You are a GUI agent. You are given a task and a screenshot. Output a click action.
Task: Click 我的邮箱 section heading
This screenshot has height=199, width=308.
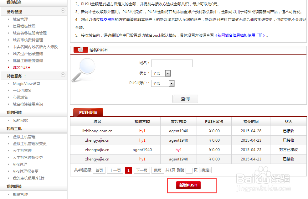[14, 186]
